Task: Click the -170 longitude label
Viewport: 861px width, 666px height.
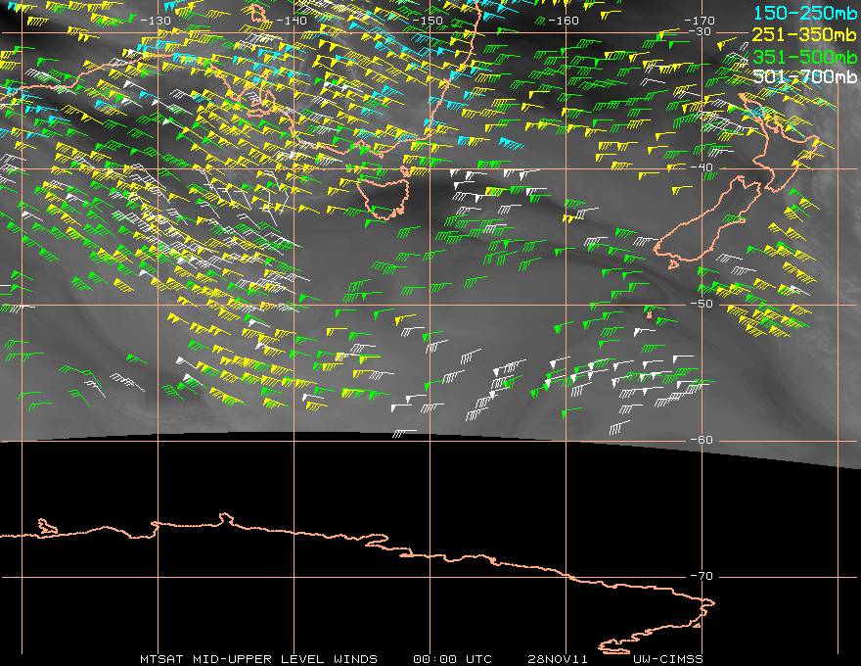Action: [x=700, y=21]
